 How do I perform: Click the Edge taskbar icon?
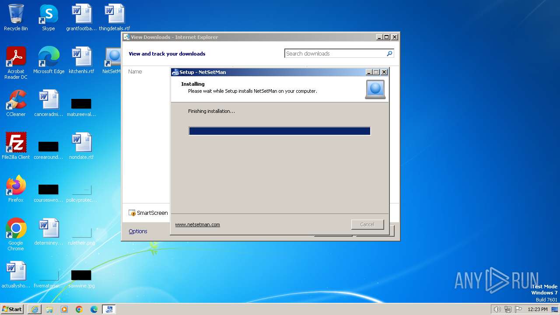pos(94,309)
